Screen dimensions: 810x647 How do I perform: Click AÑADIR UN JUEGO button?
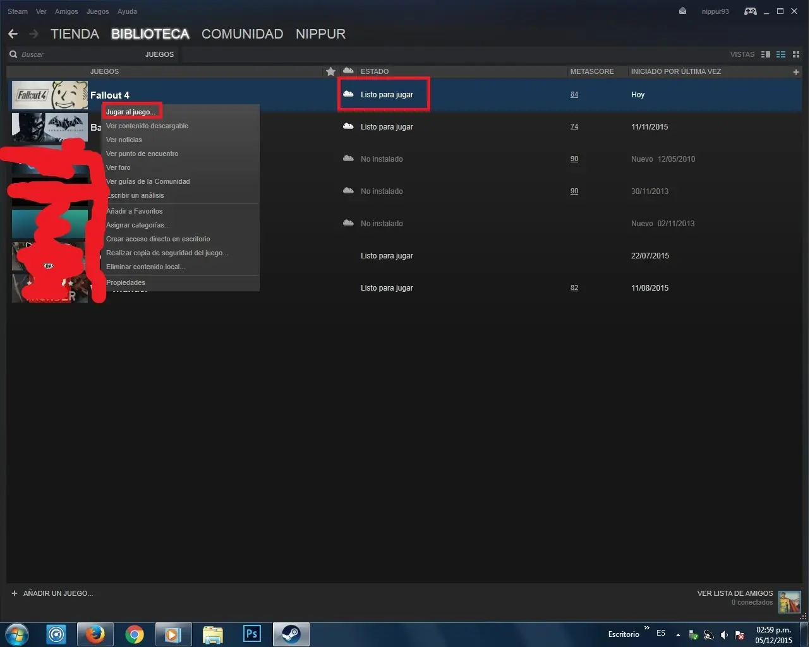(x=52, y=593)
